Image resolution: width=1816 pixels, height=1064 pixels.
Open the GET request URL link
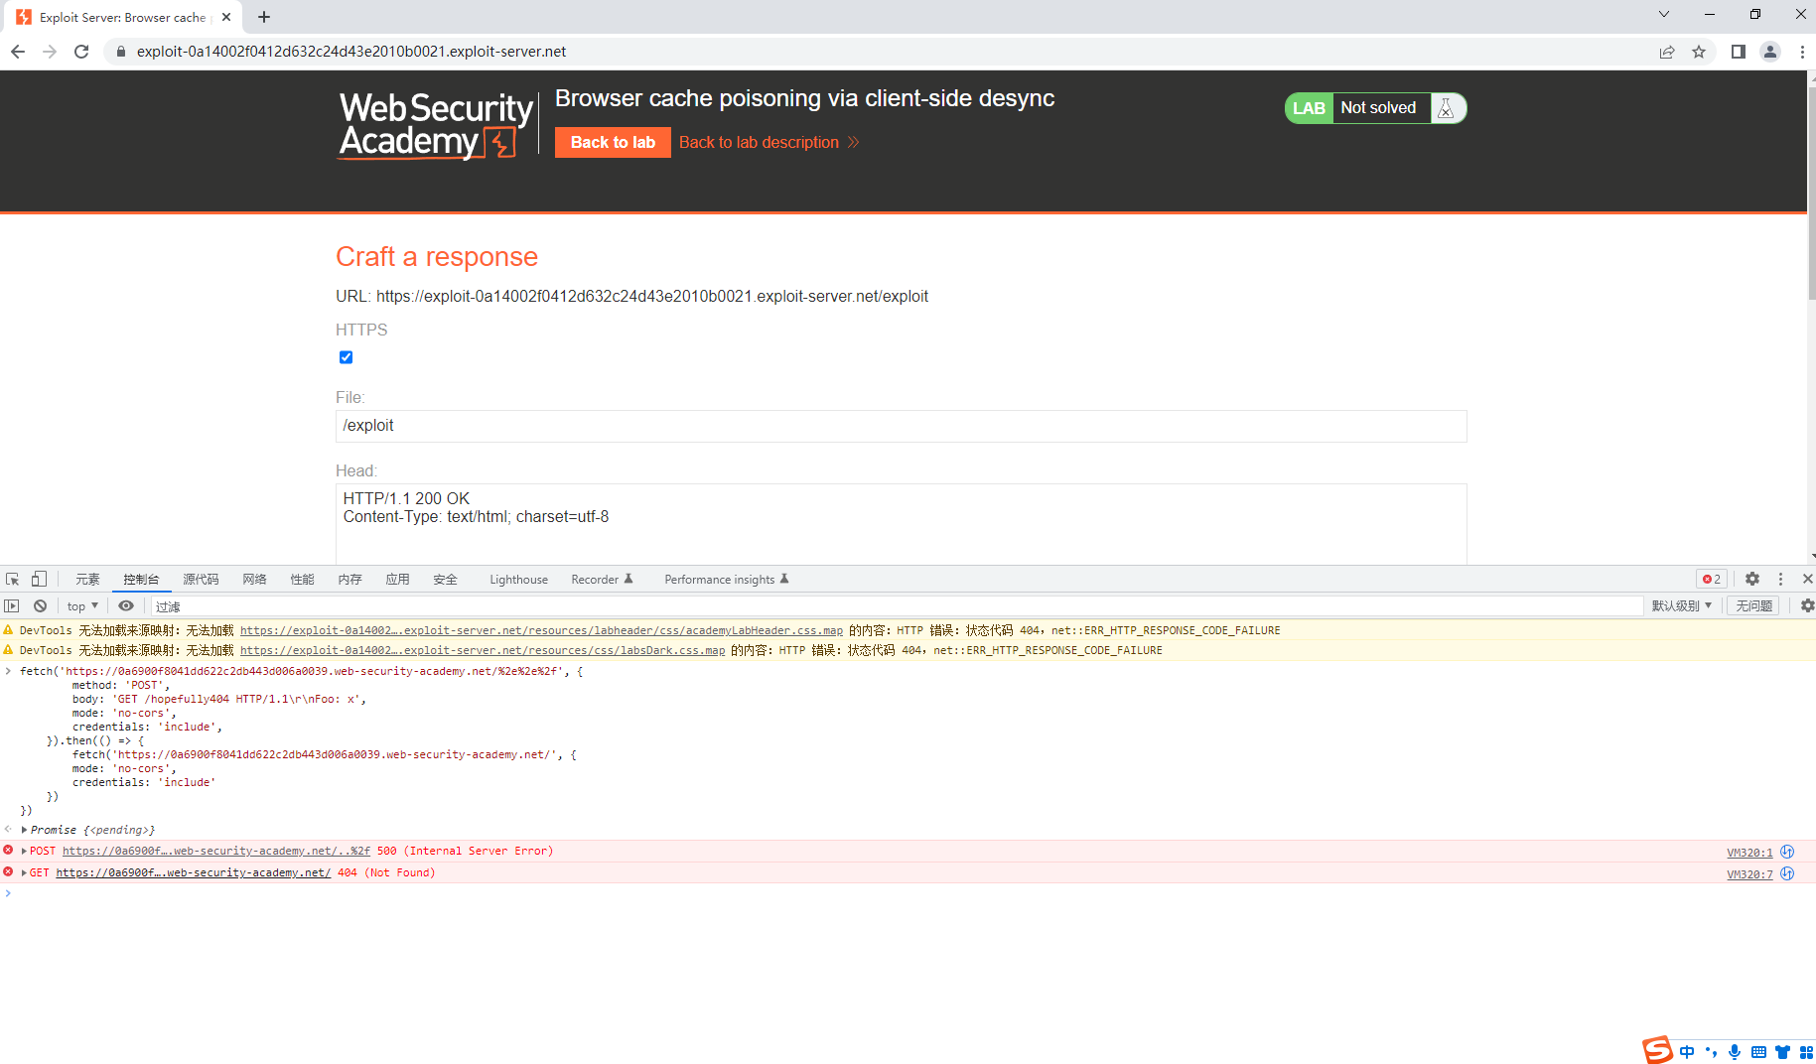point(194,873)
